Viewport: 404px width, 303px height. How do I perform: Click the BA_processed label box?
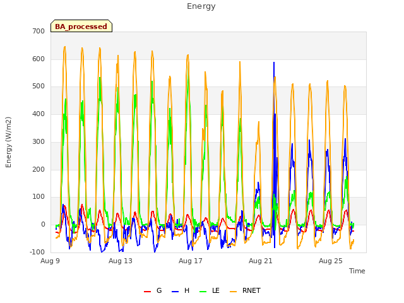(x=81, y=26)
